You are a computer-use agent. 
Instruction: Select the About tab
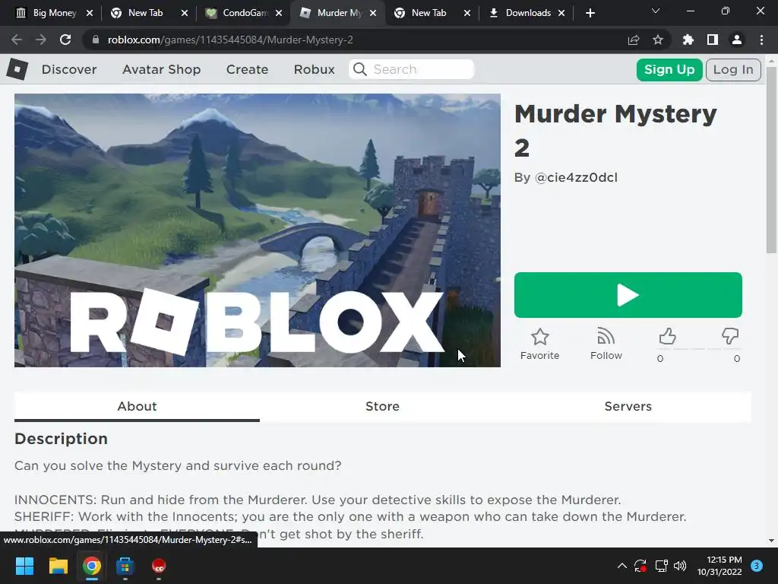click(x=137, y=406)
